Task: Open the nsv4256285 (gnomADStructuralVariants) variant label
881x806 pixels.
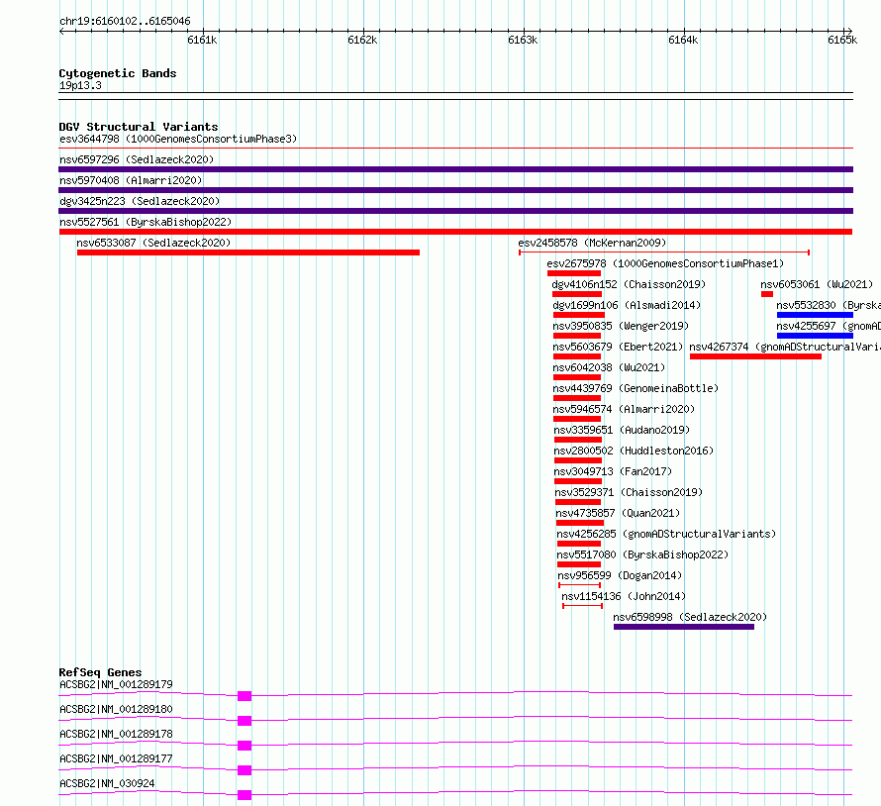Action: [x=666, y=534]
